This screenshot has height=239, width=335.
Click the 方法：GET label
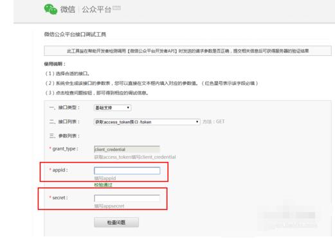213,121
